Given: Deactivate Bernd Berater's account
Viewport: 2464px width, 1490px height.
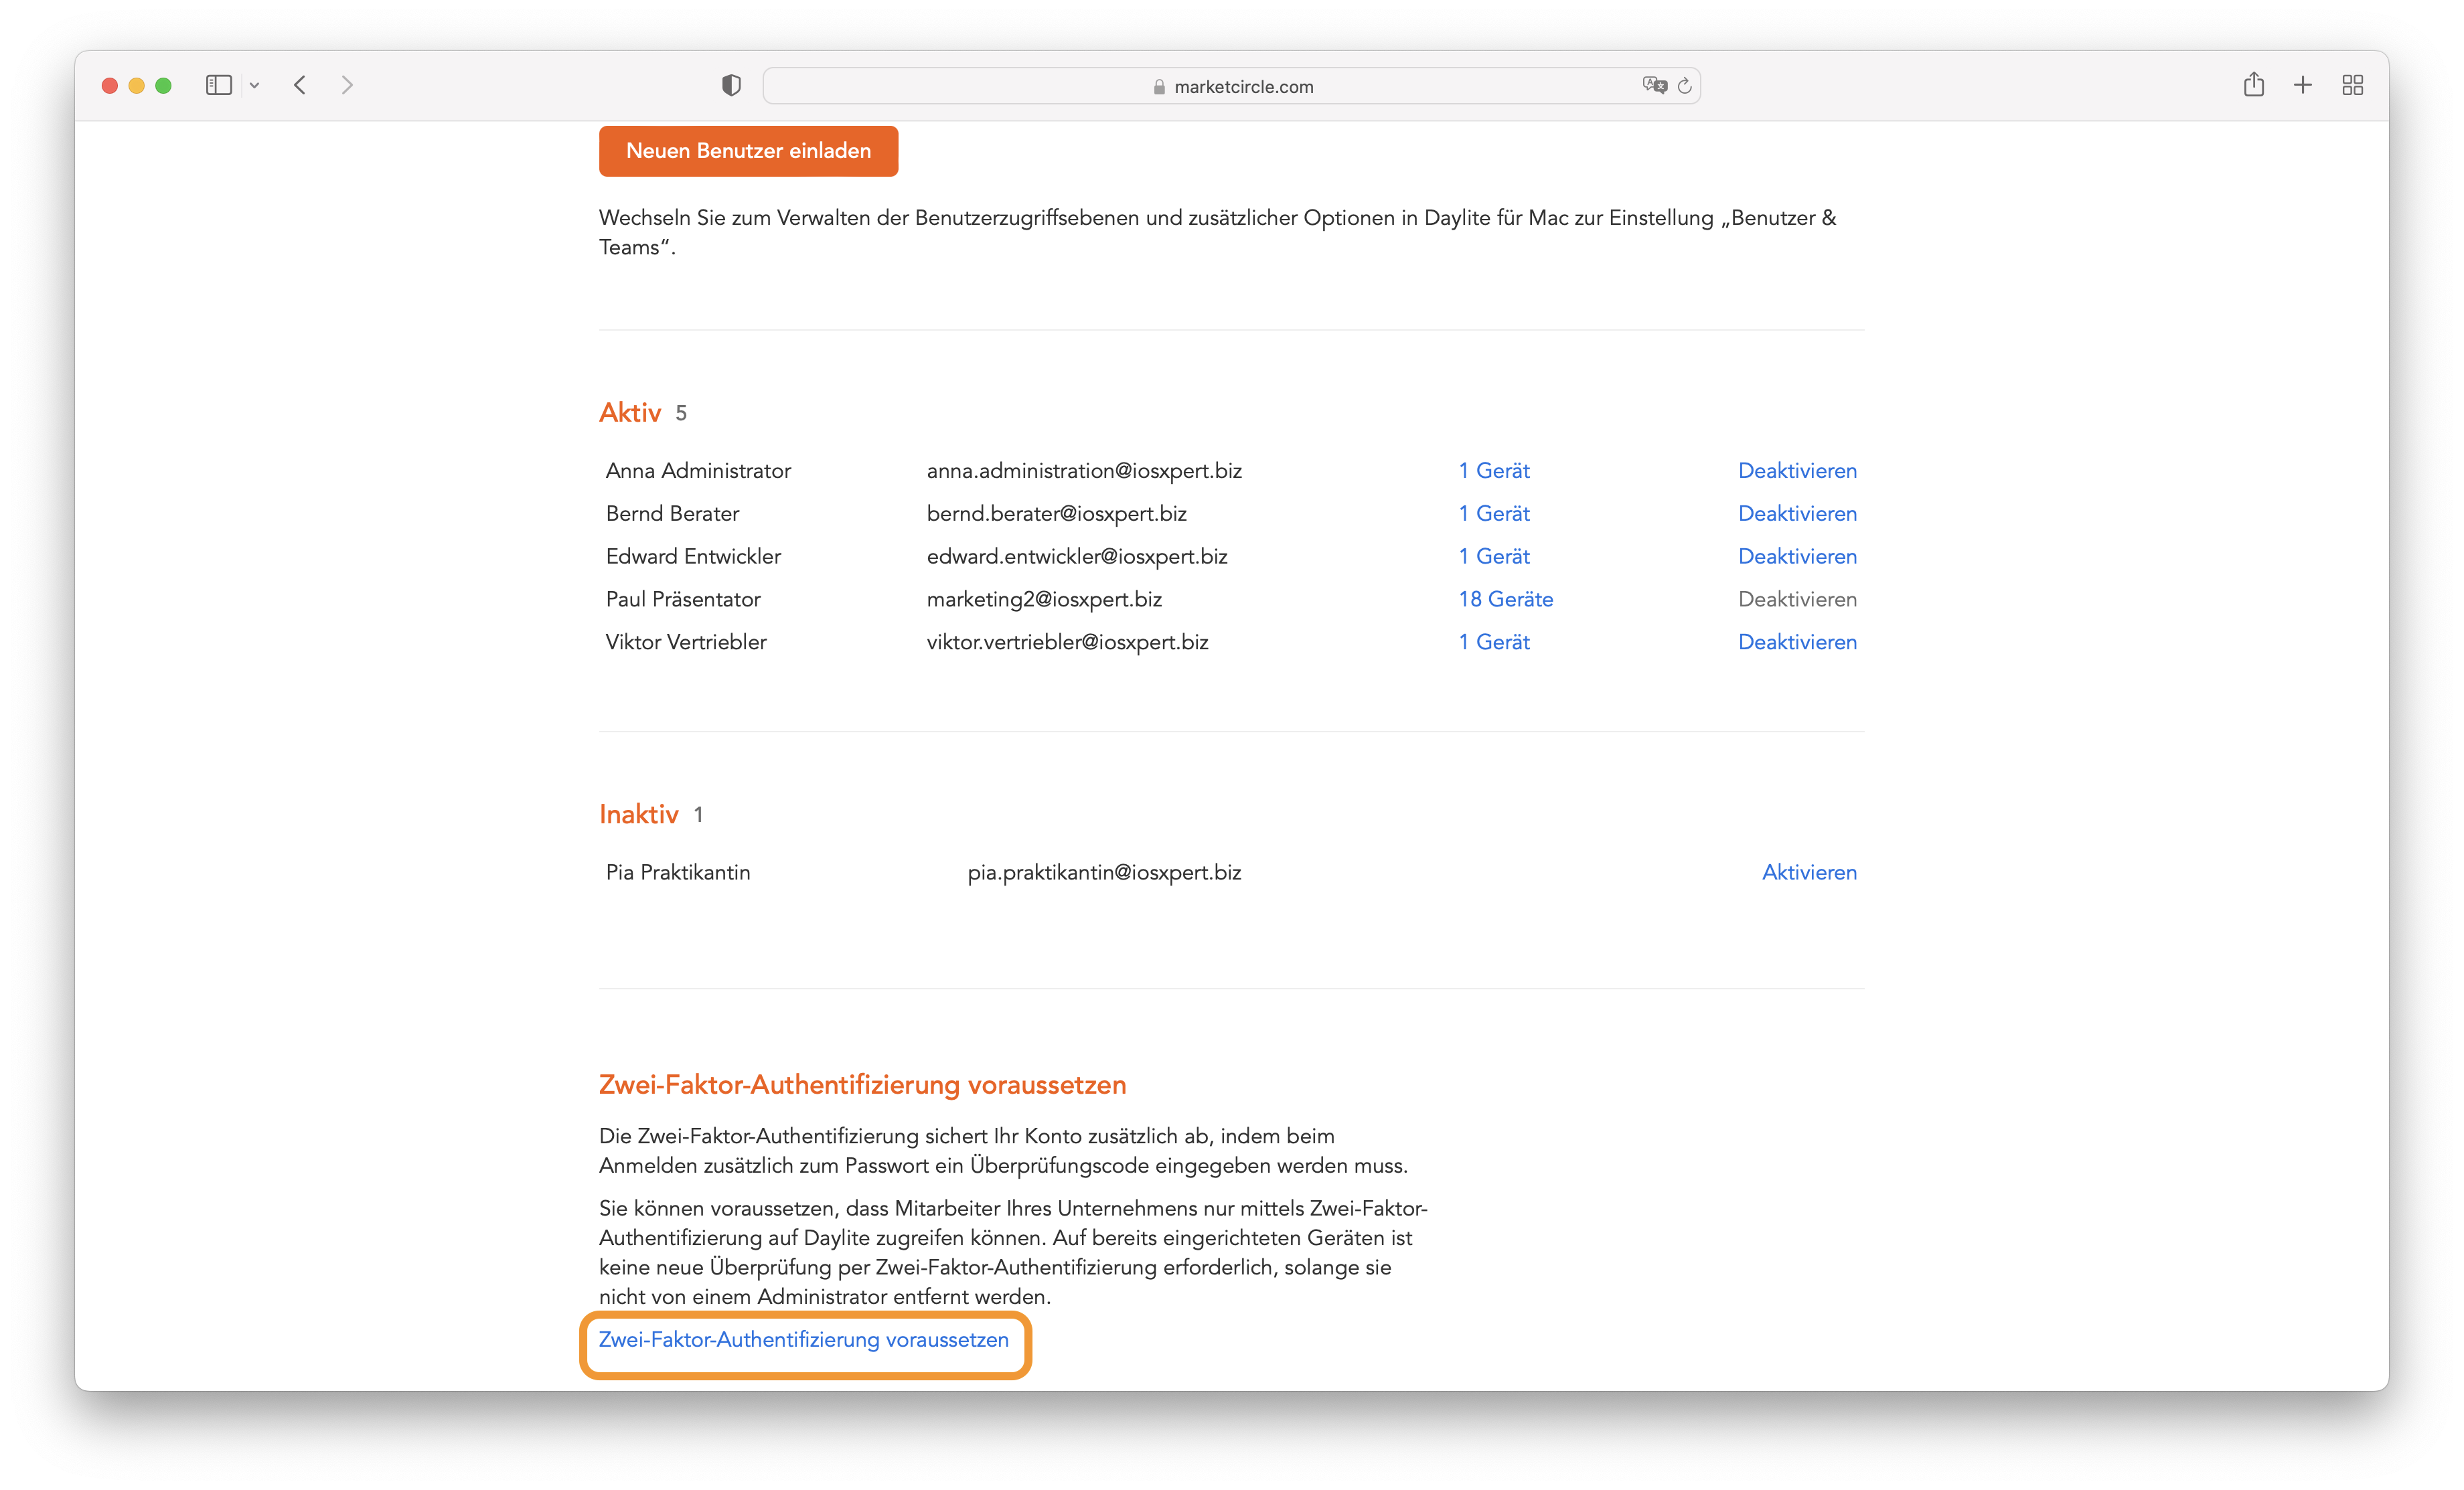Looking at the screenshot, I should 1797,514.
